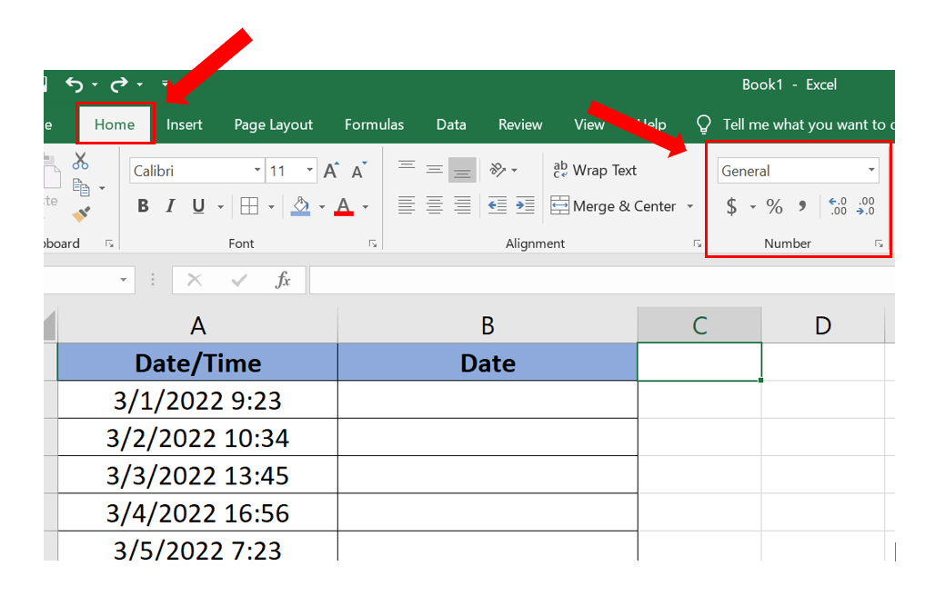
Task: Enable center alignment
Action: 434,206
